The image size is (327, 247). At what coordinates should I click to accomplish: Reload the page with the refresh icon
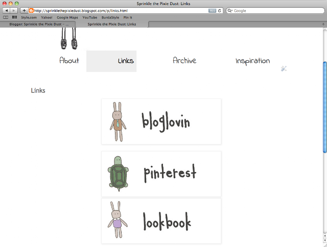tap(219, 11)
